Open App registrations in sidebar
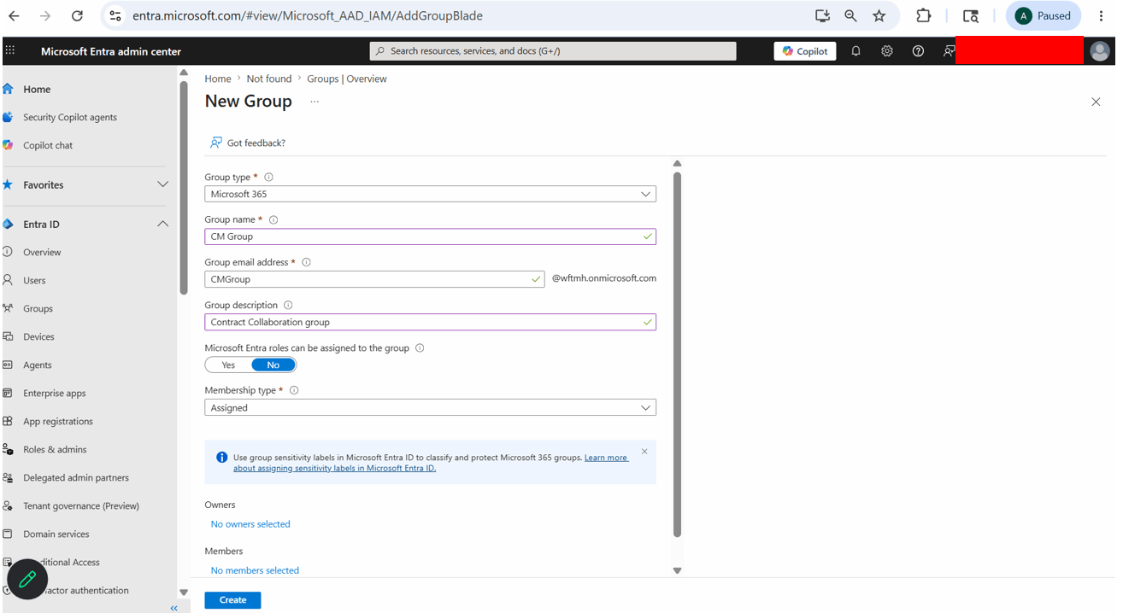 (x=58, y=421)
